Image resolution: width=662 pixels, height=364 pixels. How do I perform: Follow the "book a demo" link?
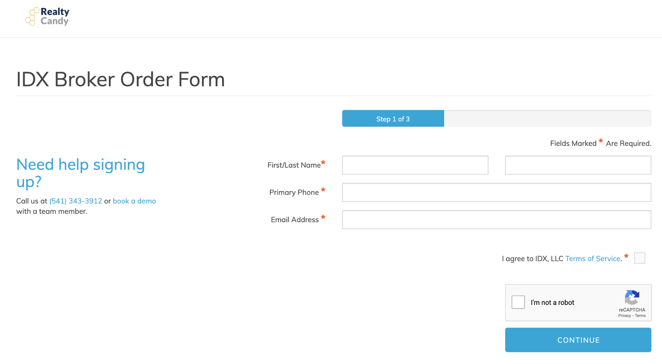[x=134, y=201]
